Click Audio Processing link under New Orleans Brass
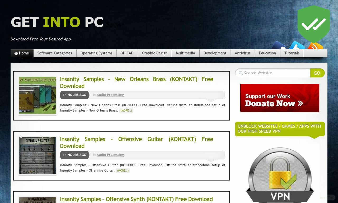The width and height of the screenshot is (338, 203). 110,95
